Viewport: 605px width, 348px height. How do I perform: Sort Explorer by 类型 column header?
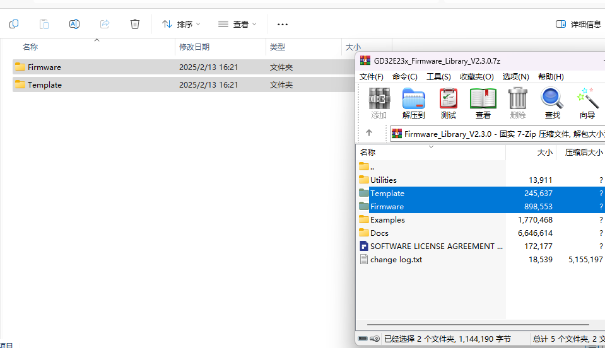click(277, 47)
